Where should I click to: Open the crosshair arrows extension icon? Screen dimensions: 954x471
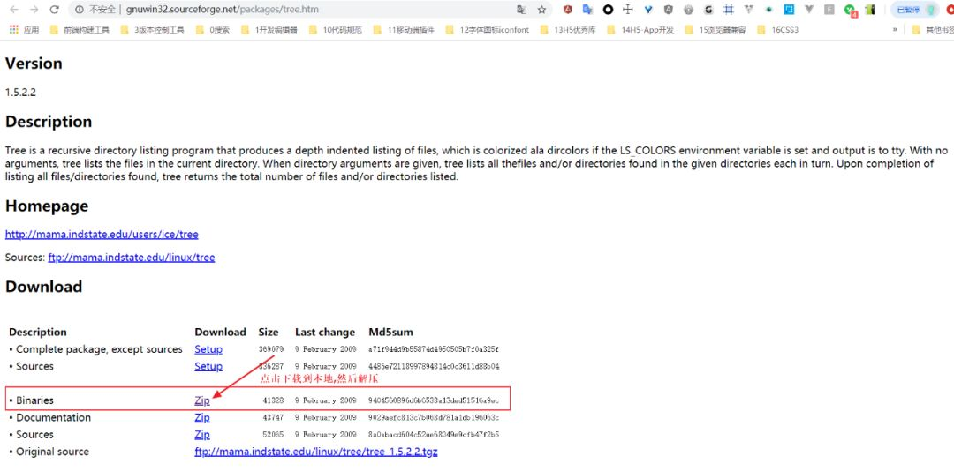point(628,10)
